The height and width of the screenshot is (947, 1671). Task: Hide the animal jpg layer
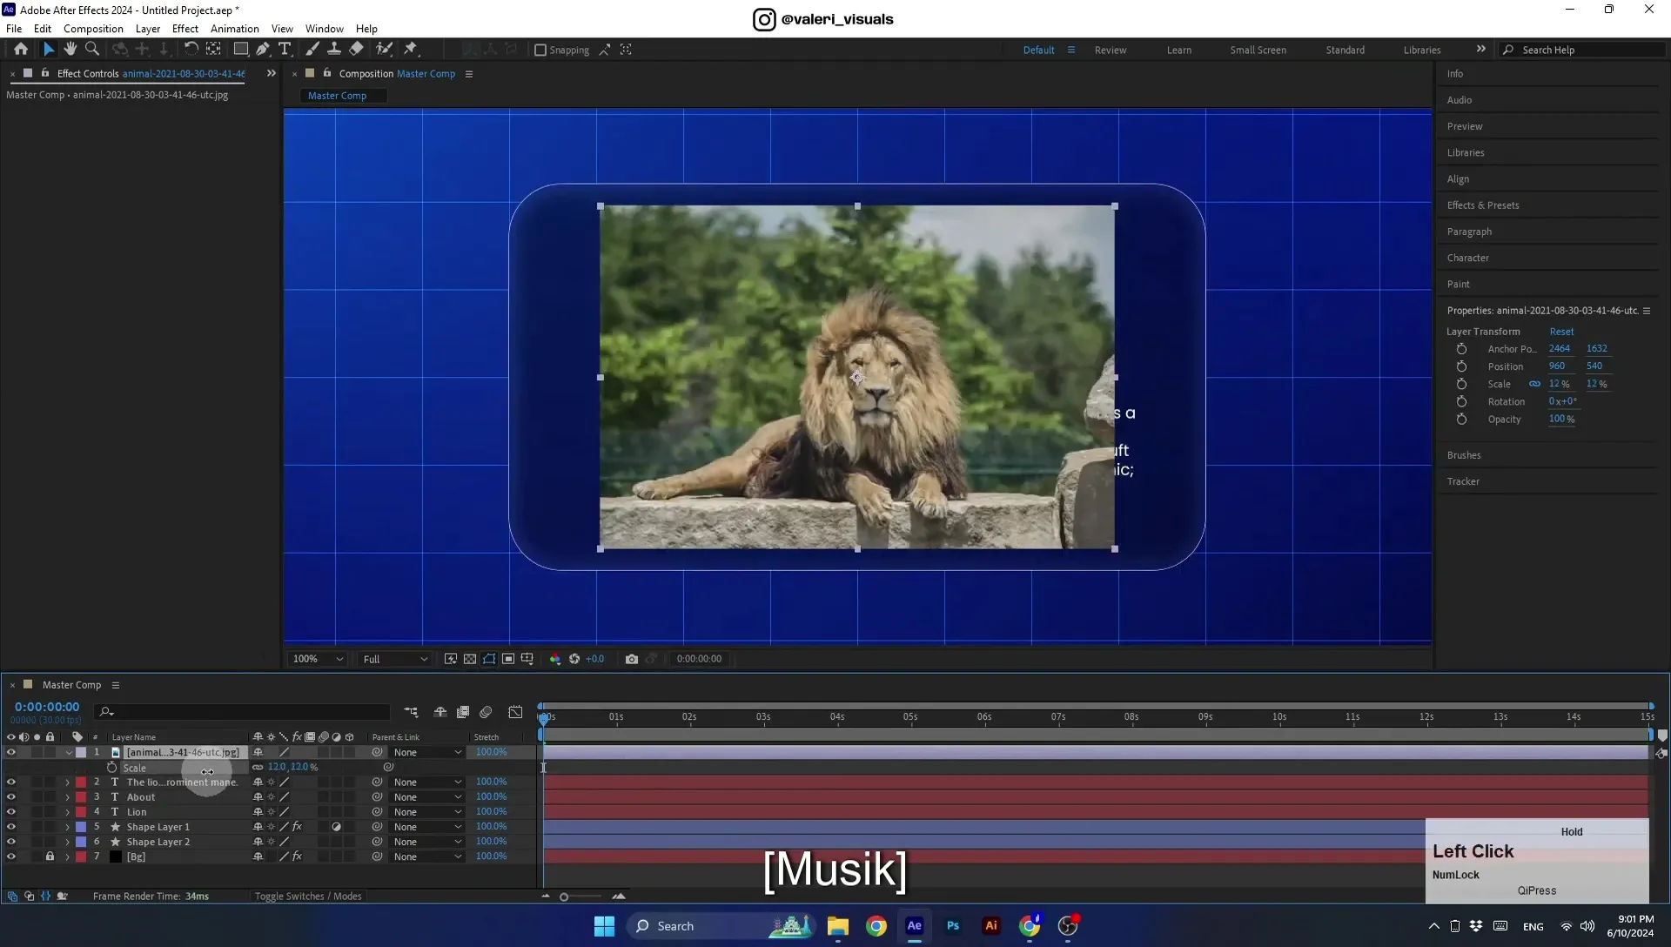(11, 753)
